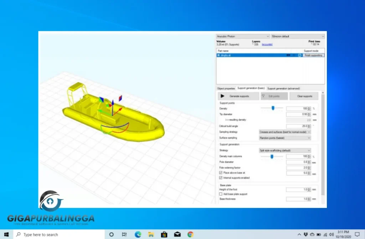Click the support shield icon on dinghy.stl row
The height and width of the screenshot is (239, 365).
[299, 55]
